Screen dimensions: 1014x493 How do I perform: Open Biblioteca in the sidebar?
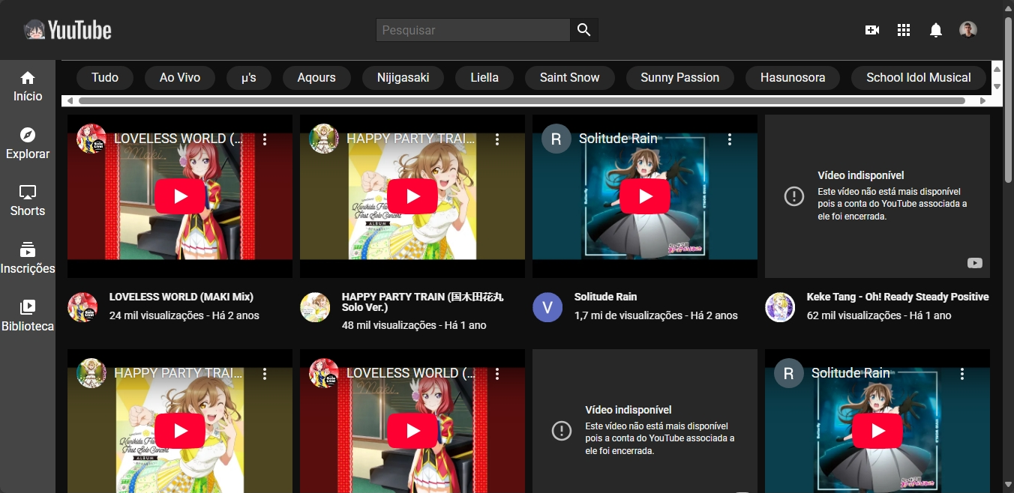pyautogui.click(x=28, y=315)
